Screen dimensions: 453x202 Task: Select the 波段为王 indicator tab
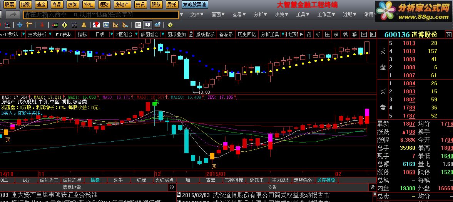[49, 180]
